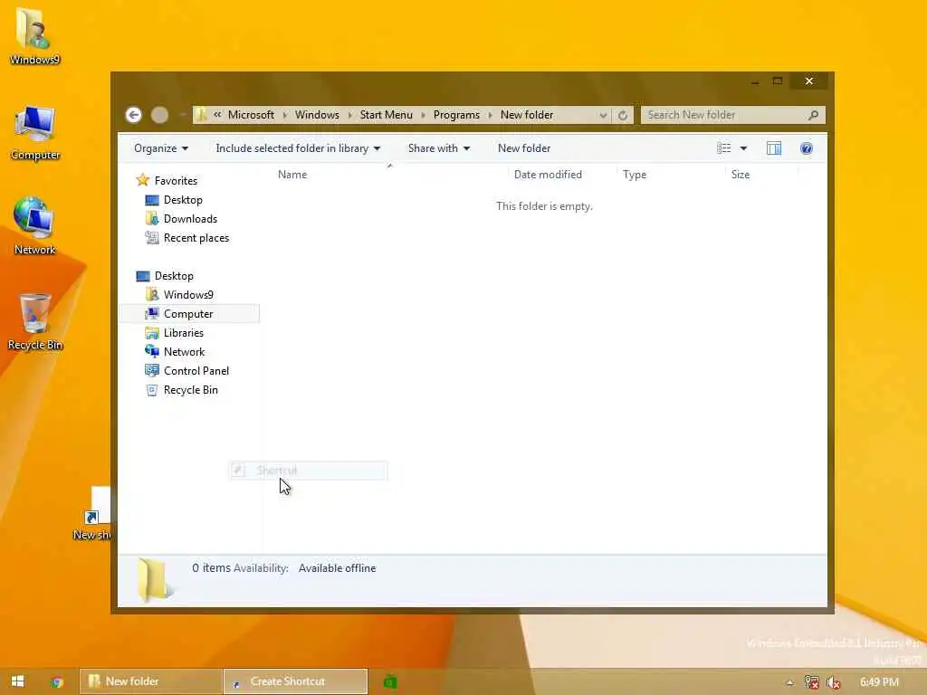Open Recent places in sidebar
Image resolution: width=927 pixels, height=695 pixels.
click(x=196, y=238)
